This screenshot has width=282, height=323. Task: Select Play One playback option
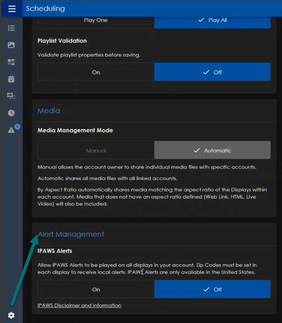pos(96,20)
